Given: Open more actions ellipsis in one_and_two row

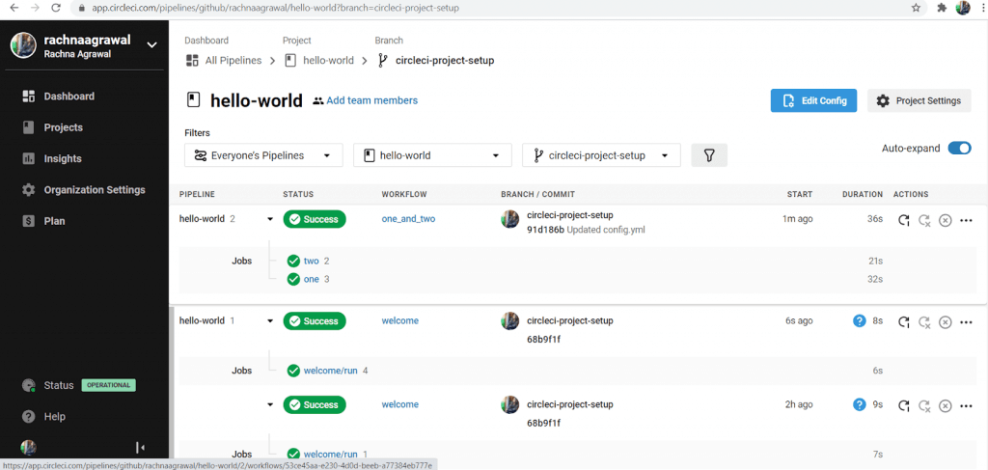Looking at the screenshot, I should (966, 220).
